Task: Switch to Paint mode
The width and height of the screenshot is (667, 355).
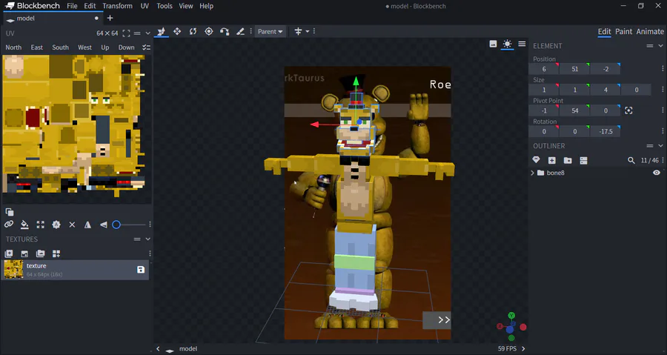Action: tap(623, 31)
